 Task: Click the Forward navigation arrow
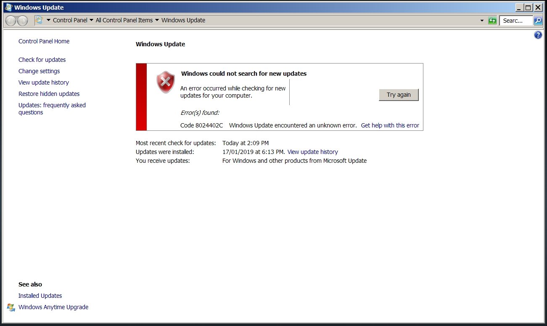[x=22, y=21]
